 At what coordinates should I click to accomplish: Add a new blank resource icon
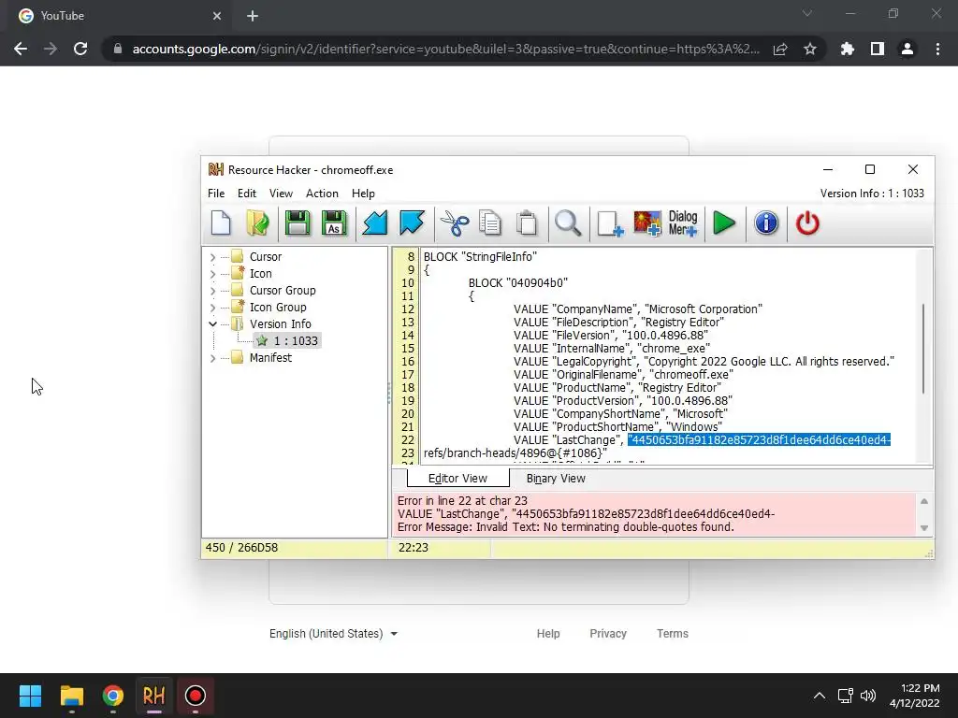coord(609,223)
